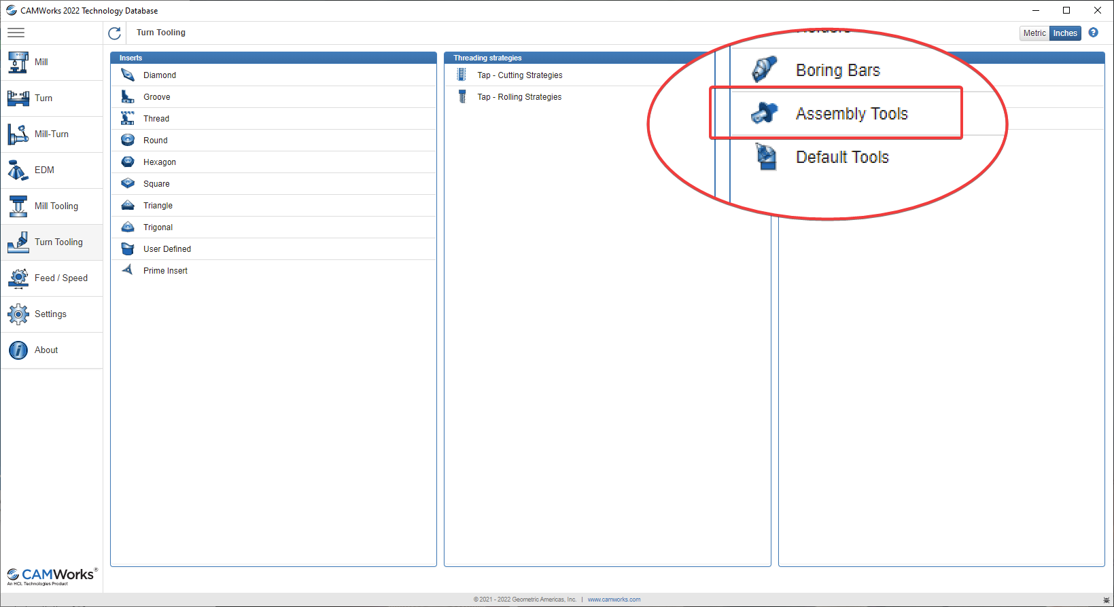Image resolution: width=1114 pixels, height=607 pixels.
Task: Open the Turn section icon in sidebar
Action: tap(18, 98)
